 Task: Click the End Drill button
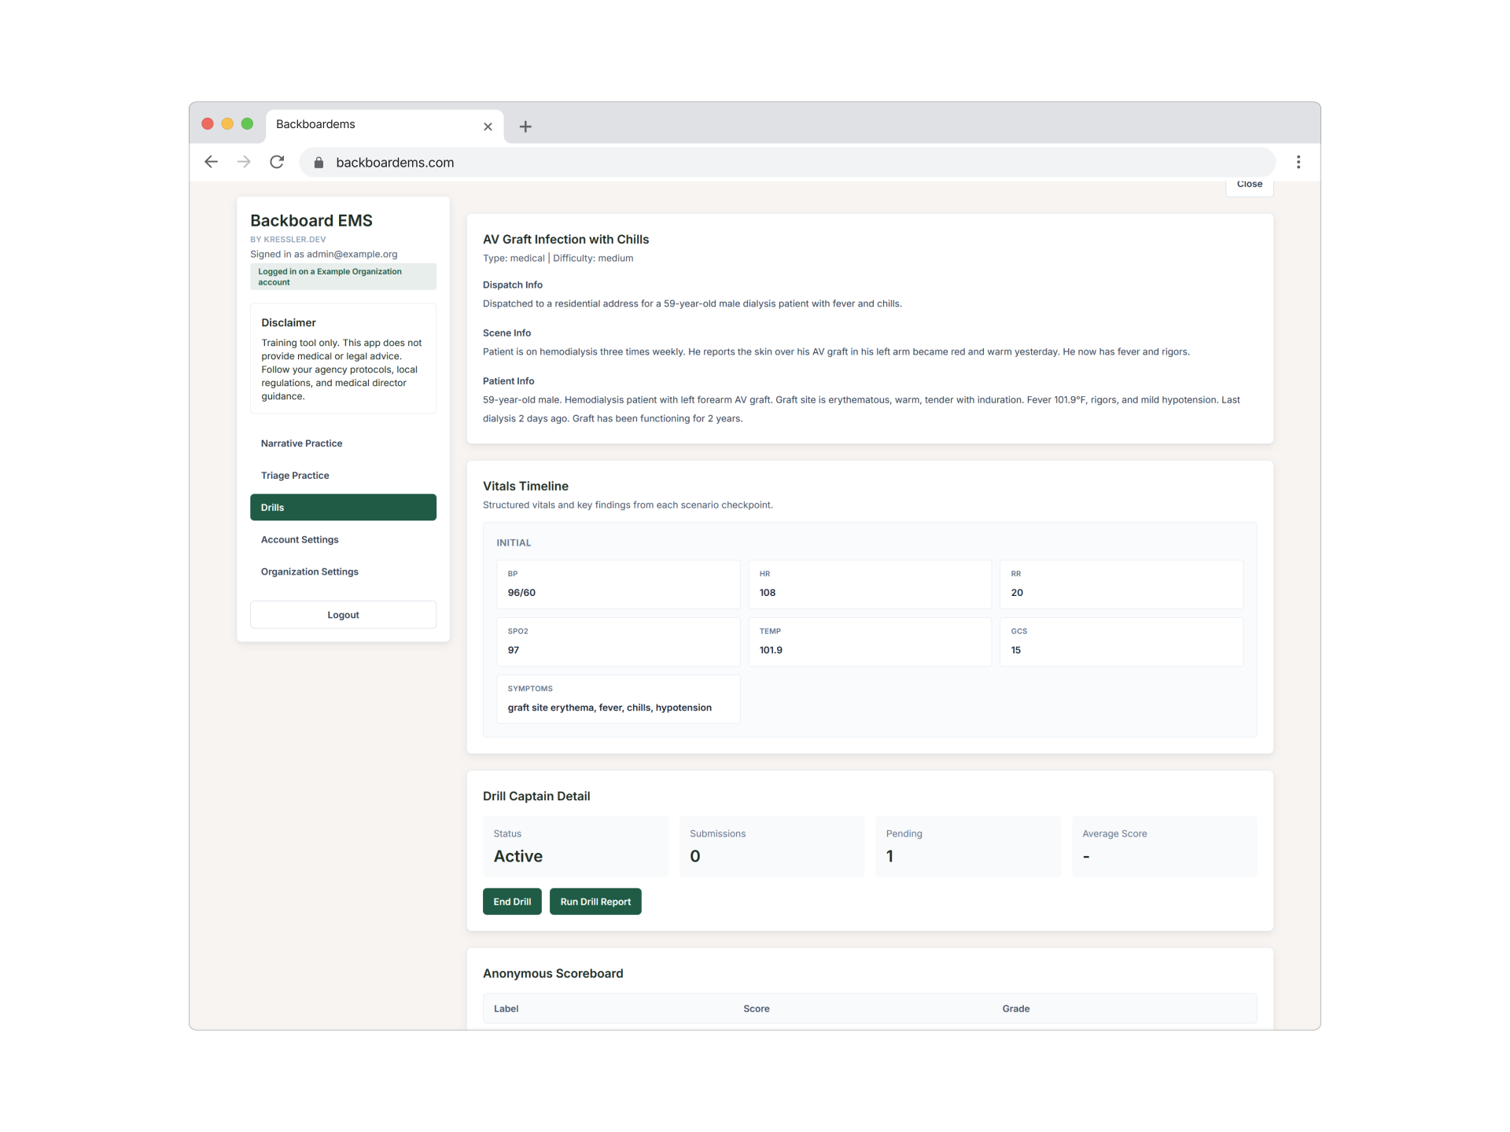tap(512, 902)
